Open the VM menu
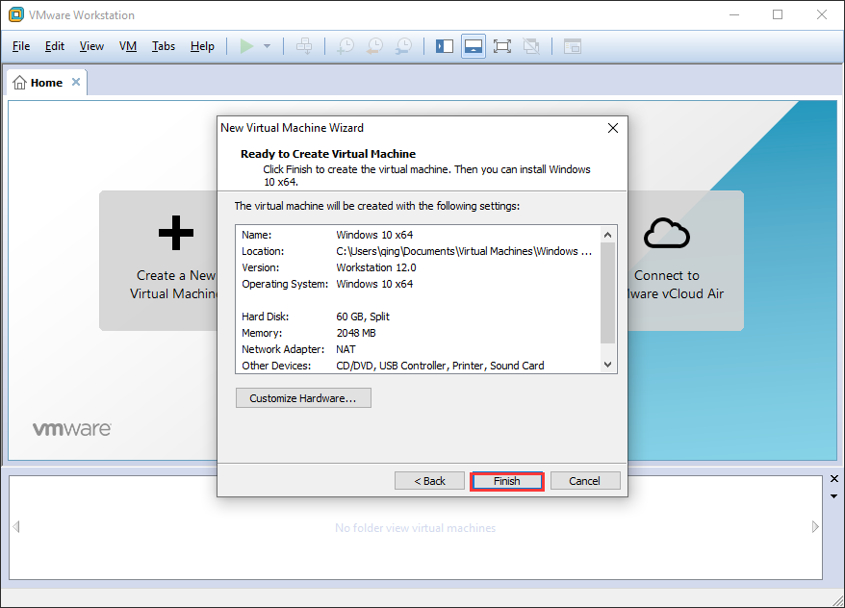845x608 pixels. click(128, 46)
